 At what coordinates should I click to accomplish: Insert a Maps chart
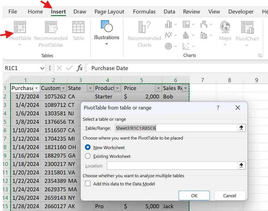tap(225, 31)
